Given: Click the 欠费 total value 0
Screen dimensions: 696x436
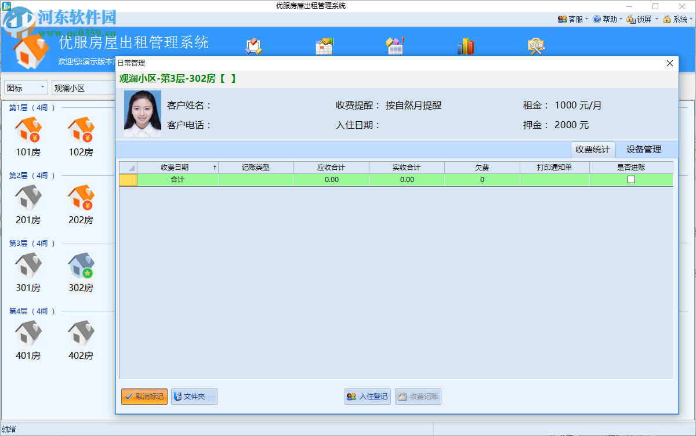Looking at the screenshot, I should [x=483, y=180].
